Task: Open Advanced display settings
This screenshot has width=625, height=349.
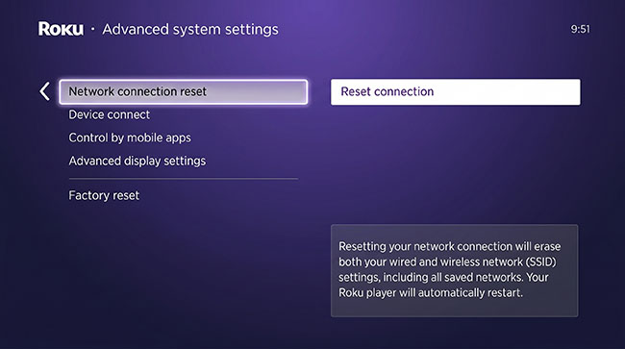Action: [x=137, y=161]
